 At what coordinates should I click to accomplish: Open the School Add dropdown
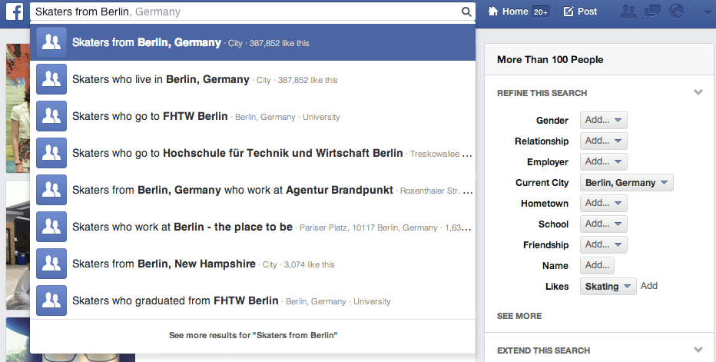[604, 224]
